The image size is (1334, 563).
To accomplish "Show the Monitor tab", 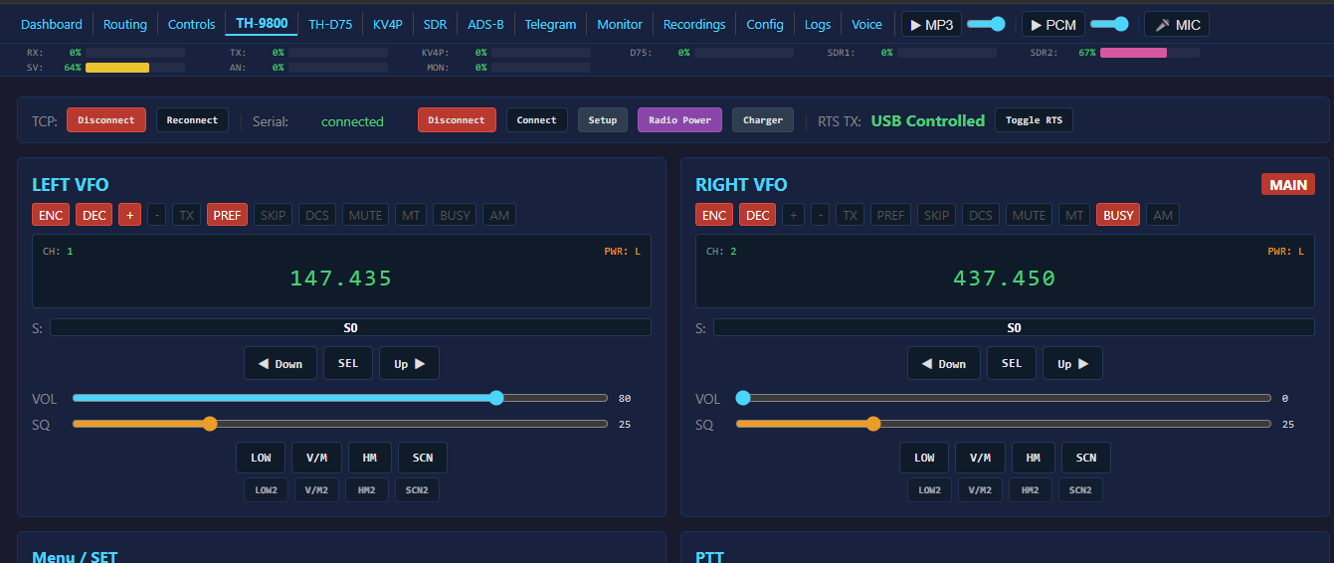I will tap(620, 24).
